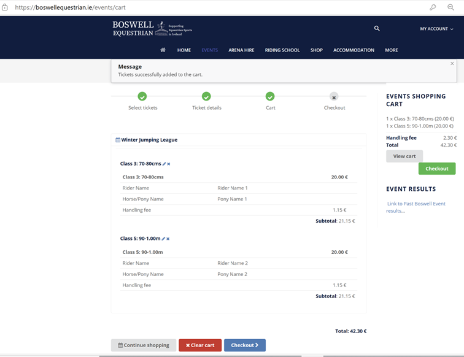The height and width of the screenshot is (357, 464).
Task: Click the Boswell Equestrian logo
Action: [x=152, y=29]
